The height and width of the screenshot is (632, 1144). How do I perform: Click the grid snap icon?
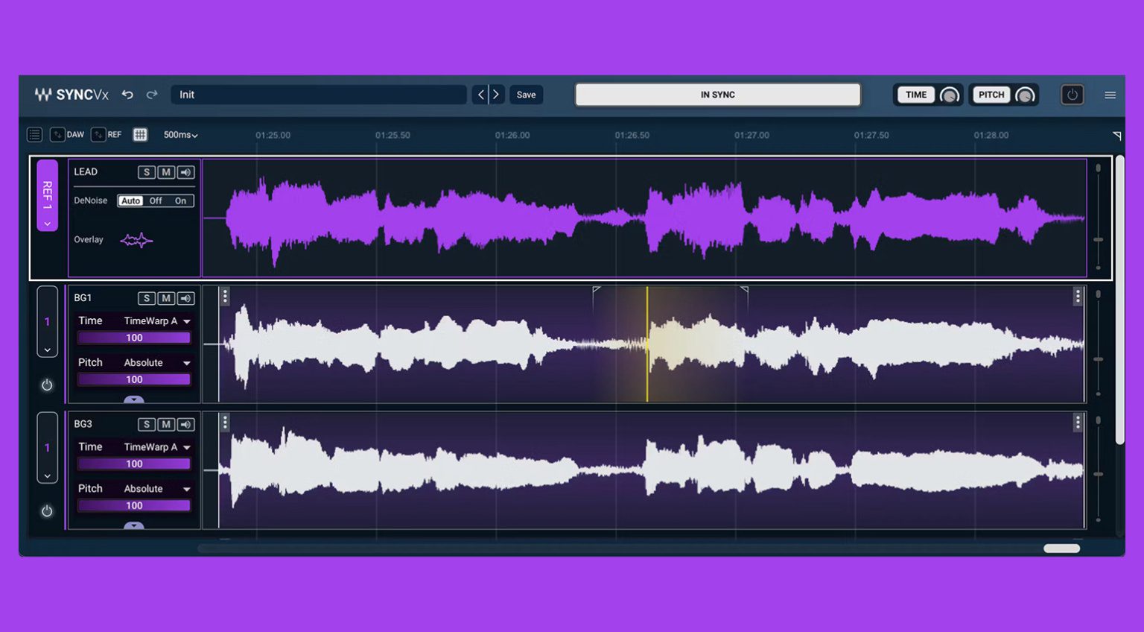point(140,135)
